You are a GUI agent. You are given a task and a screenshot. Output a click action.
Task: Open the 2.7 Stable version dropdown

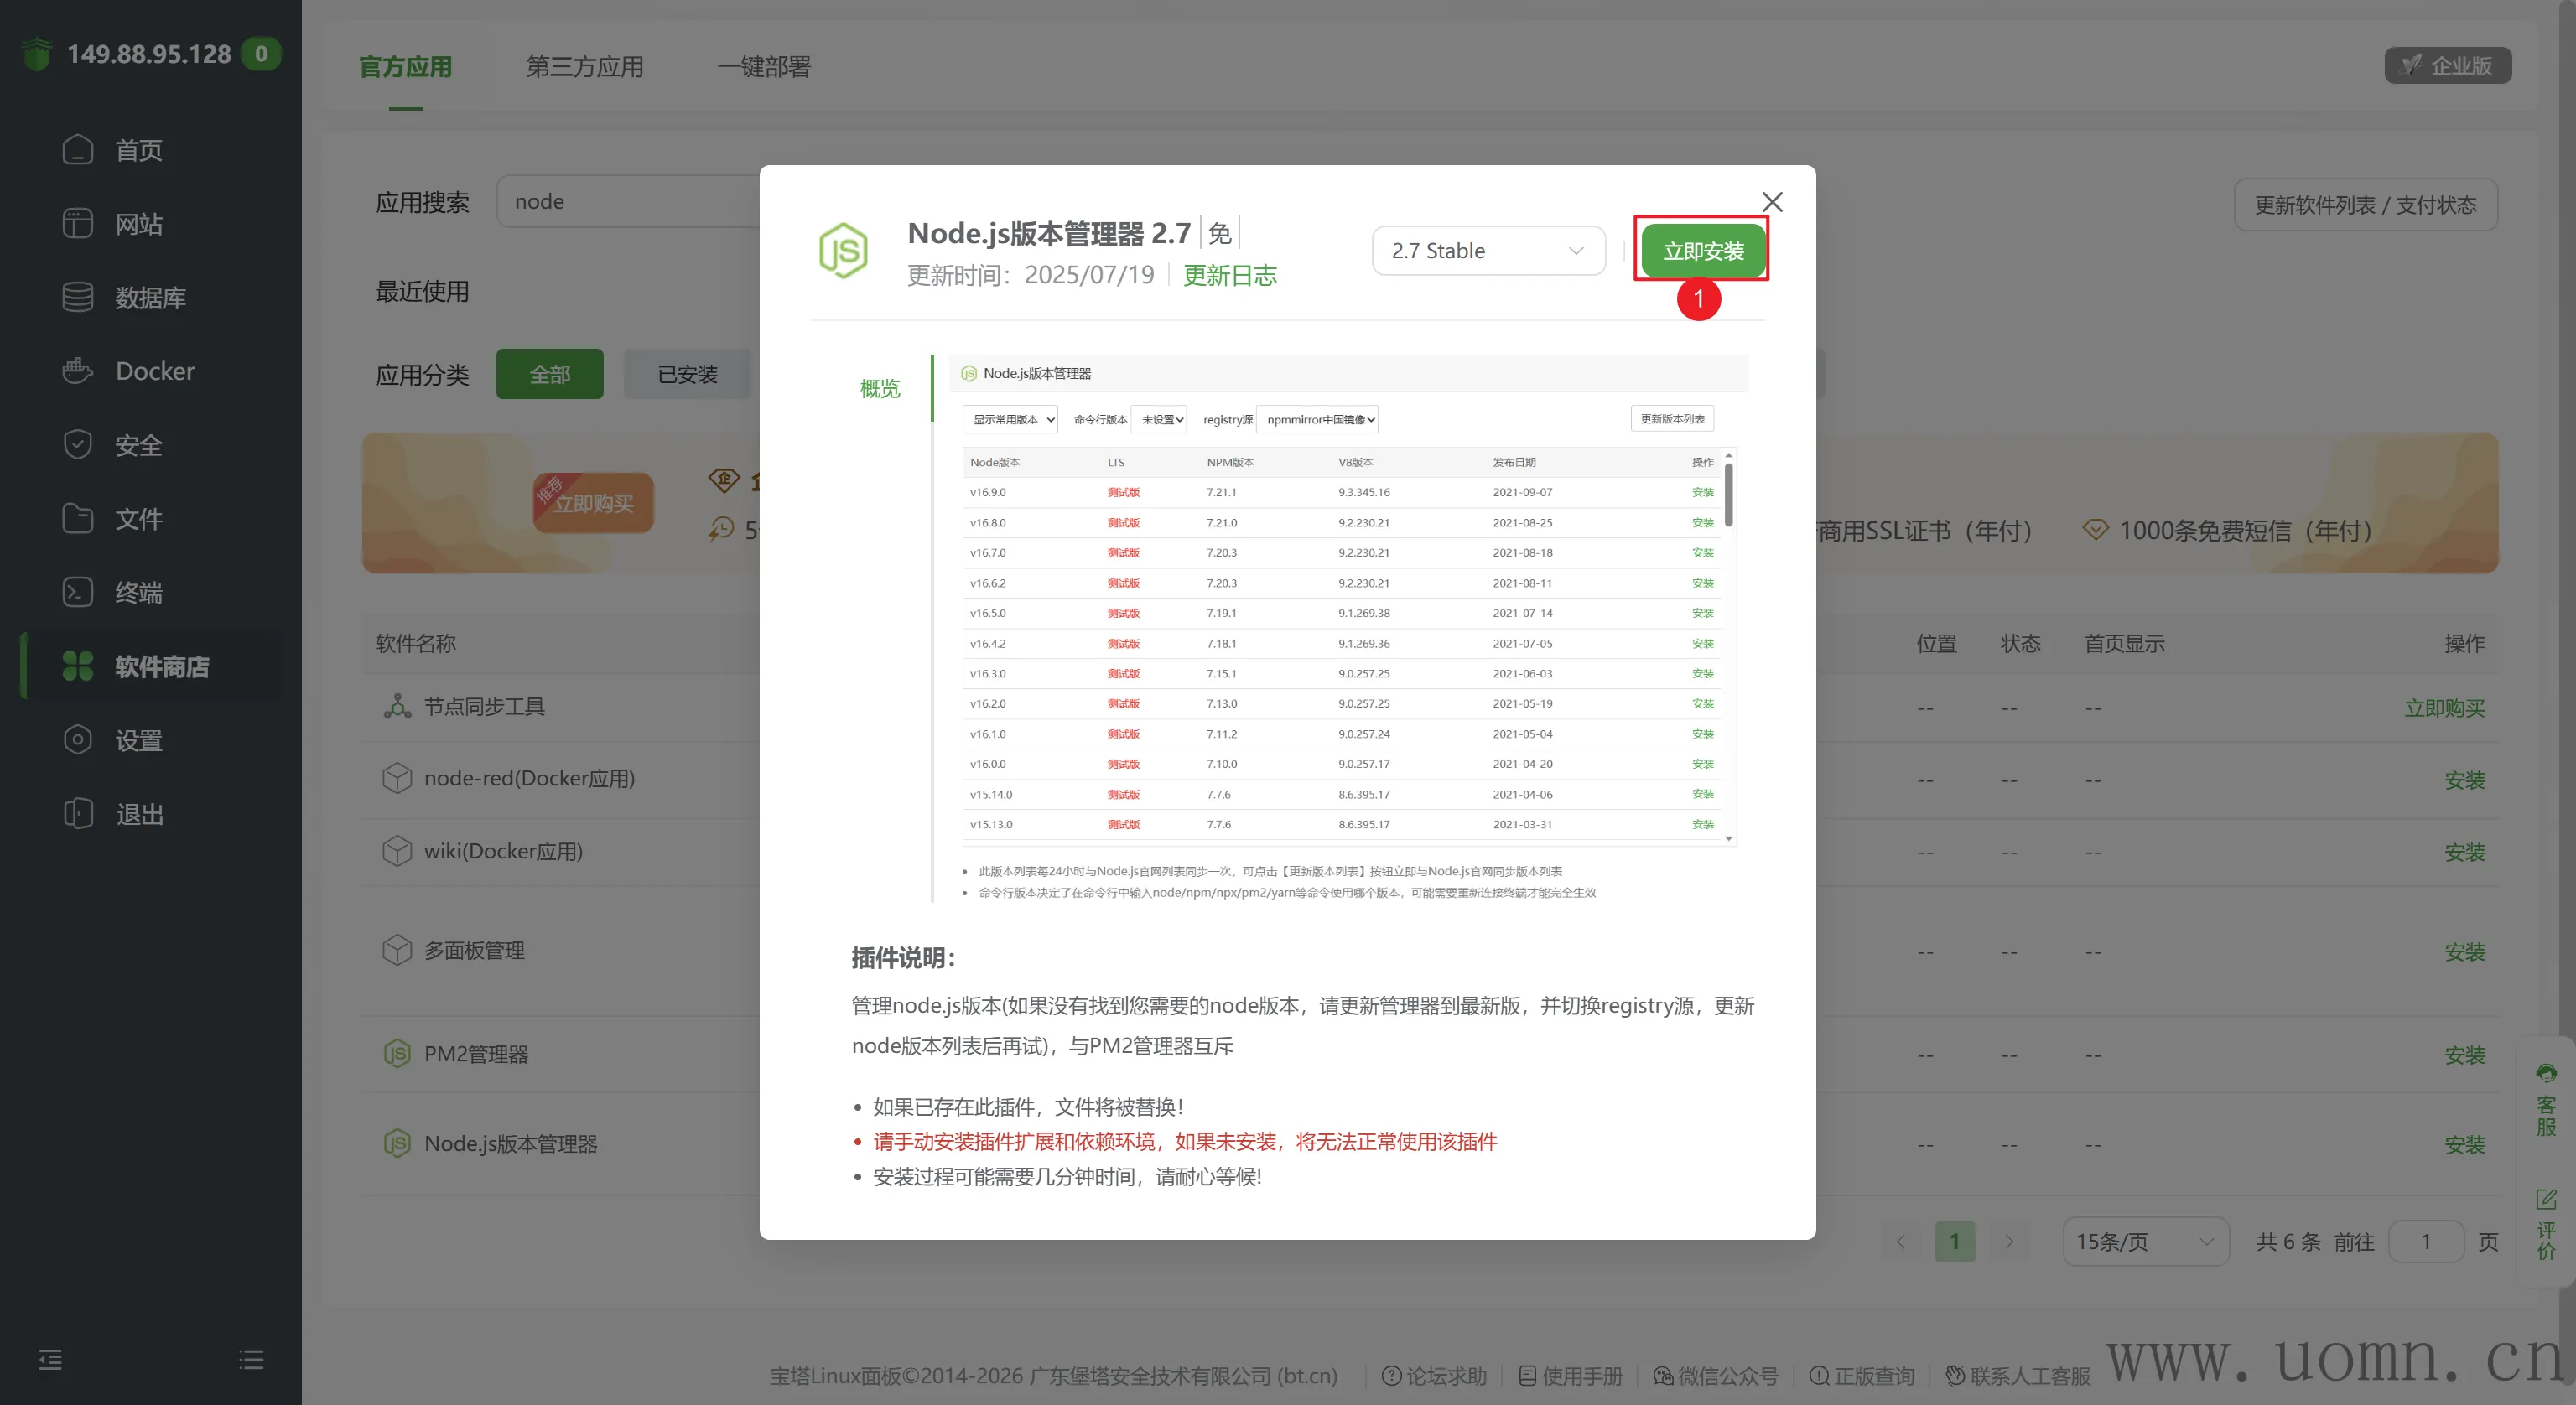[1488, 251]
